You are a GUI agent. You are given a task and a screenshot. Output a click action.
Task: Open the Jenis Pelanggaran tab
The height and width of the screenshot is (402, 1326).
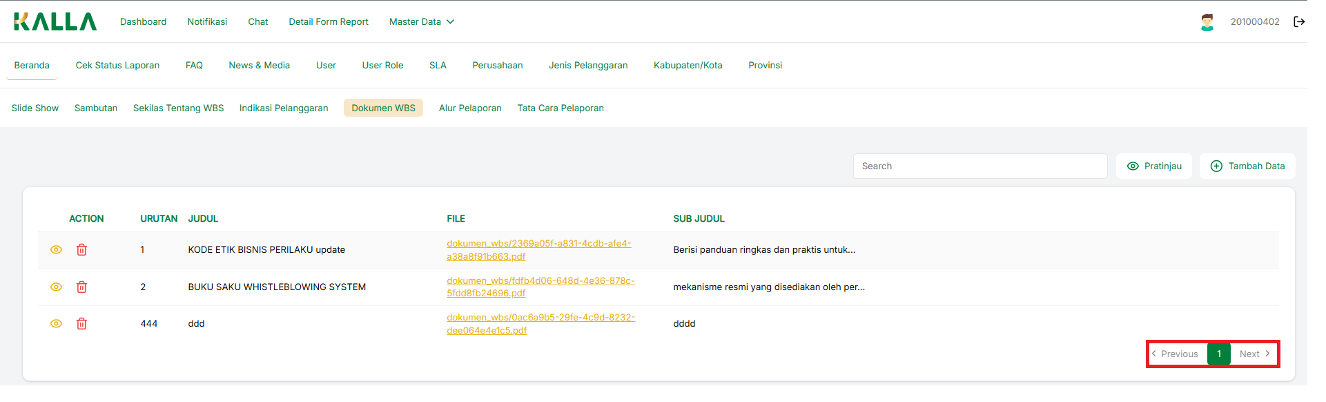588,65
